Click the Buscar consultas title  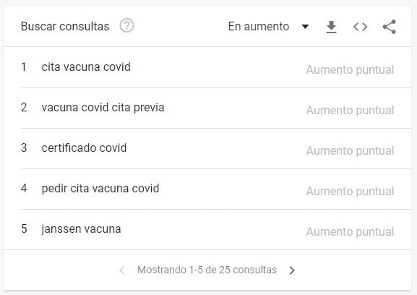tap(65, 26)
